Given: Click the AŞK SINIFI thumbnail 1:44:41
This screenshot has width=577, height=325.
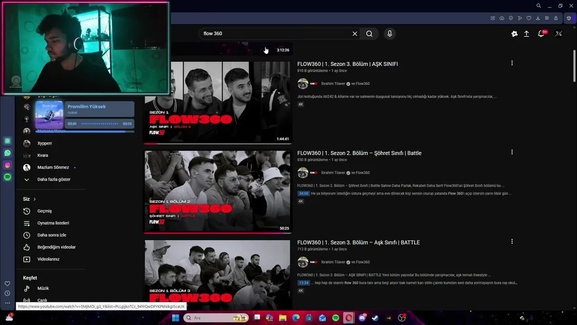Looking at the screenshot, I should (218, 102).
